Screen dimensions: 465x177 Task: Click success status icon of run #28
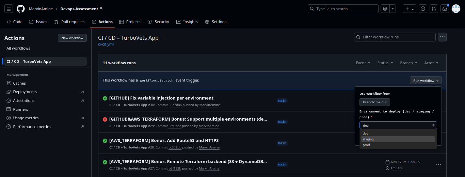(x=105, y=141)
